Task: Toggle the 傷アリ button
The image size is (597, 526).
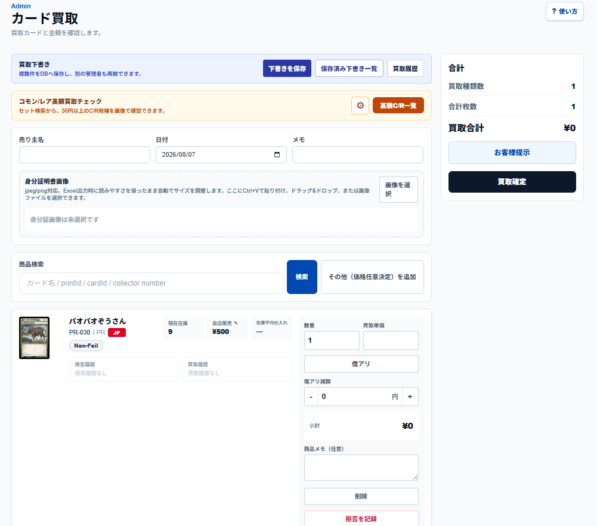Action: (x=361, y=364)
